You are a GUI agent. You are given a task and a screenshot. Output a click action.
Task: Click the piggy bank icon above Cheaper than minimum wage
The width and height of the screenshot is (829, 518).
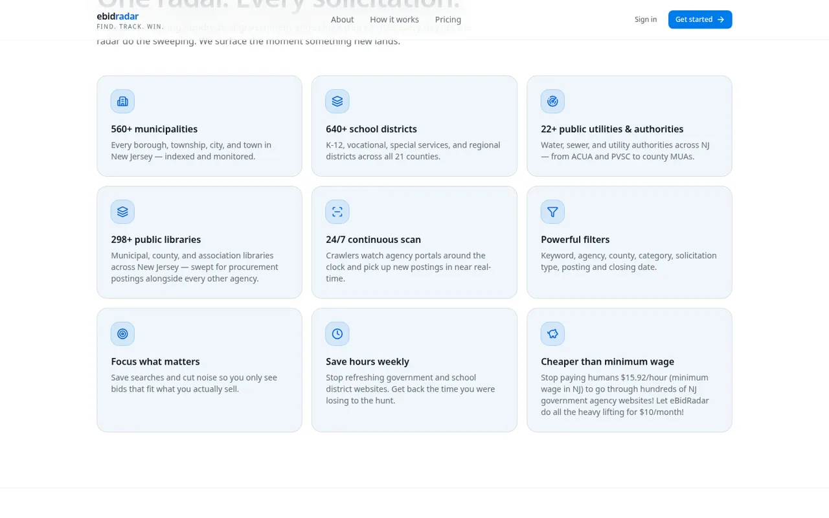(552, 333)
